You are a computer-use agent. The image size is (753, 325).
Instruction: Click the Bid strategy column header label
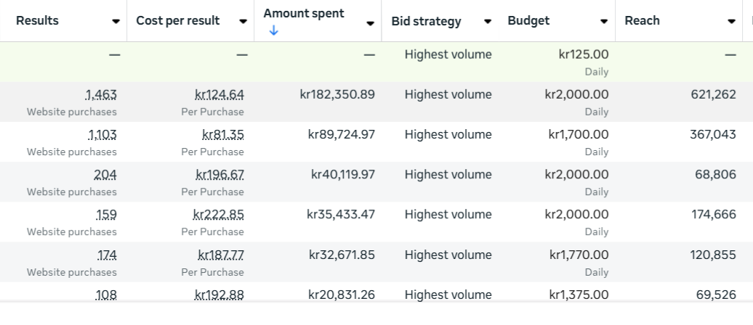point(426,22)
